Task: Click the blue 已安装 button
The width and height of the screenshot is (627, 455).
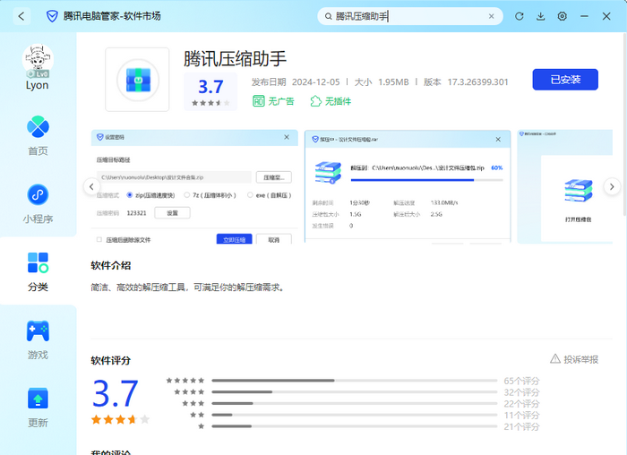Action: coord(565,80)
